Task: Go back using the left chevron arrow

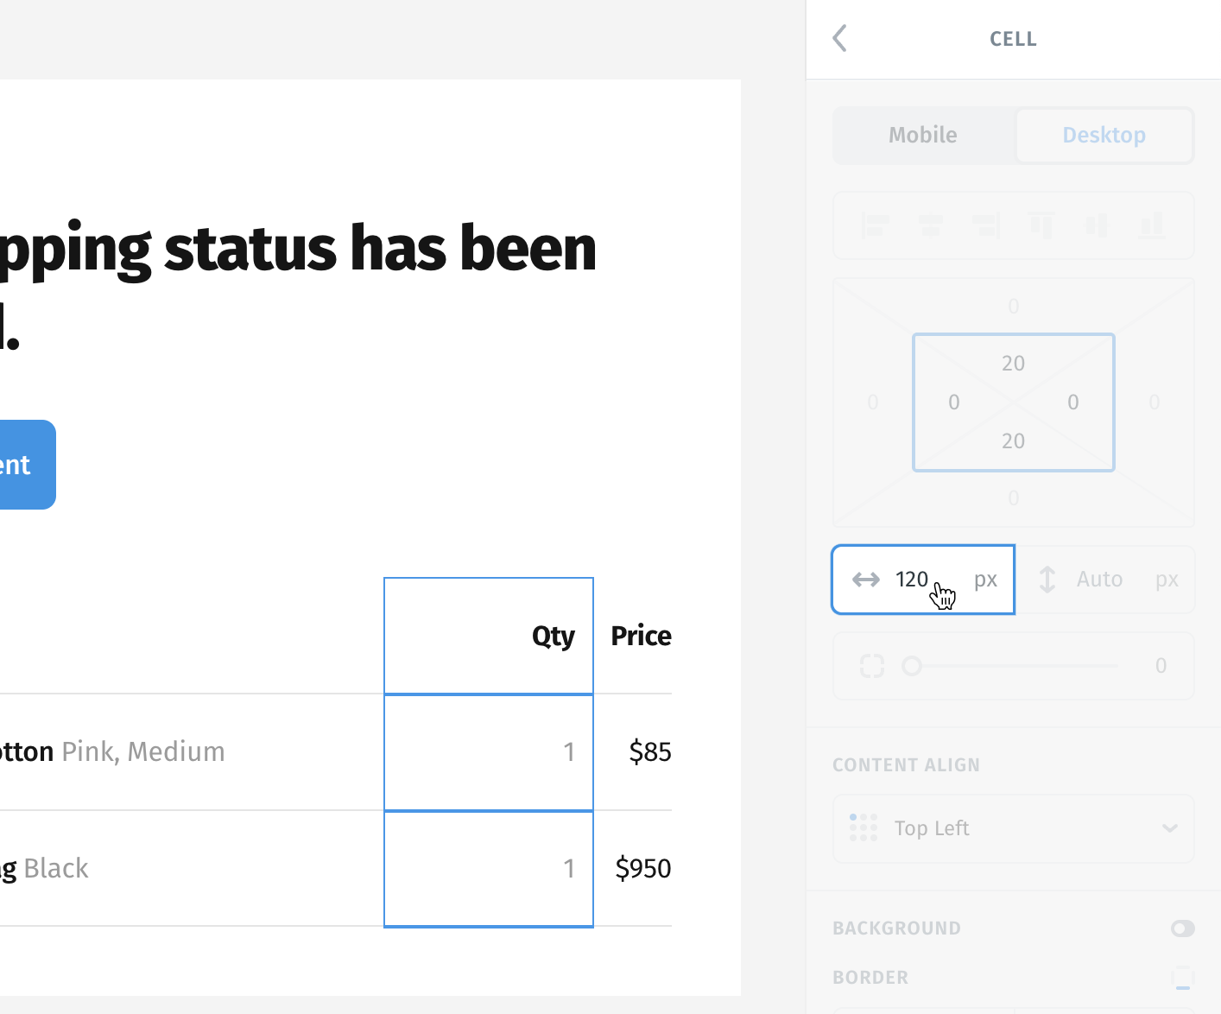Action: 839,38
